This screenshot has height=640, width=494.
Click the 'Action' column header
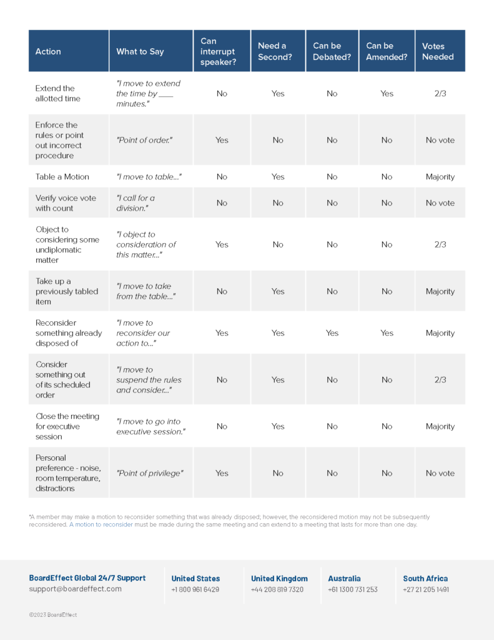69,51
